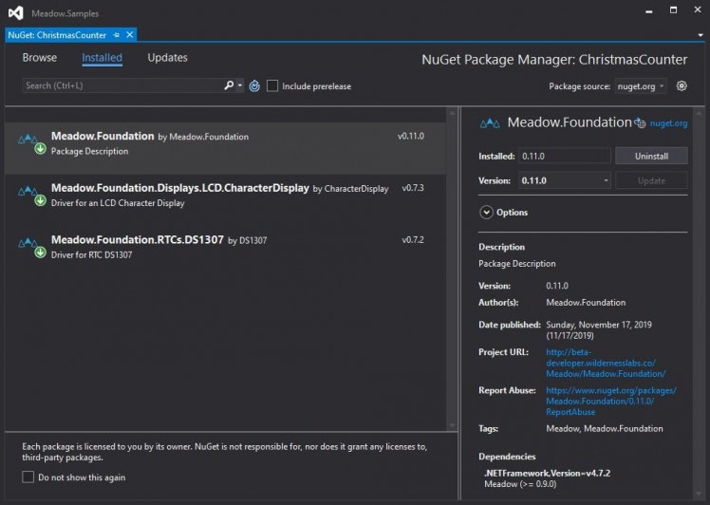Enable the Include prerelease checkbox
This screenshot has height=505, width=710.
pos(272,85)
